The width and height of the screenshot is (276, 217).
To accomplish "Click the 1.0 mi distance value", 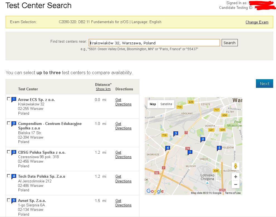I will pyautogui.click(x=101, y=124).
